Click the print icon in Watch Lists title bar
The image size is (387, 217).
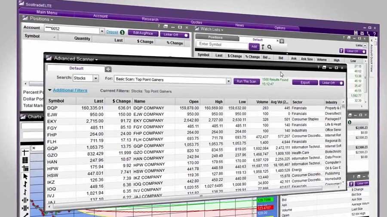pyautogui.click(x=349, y=38)
